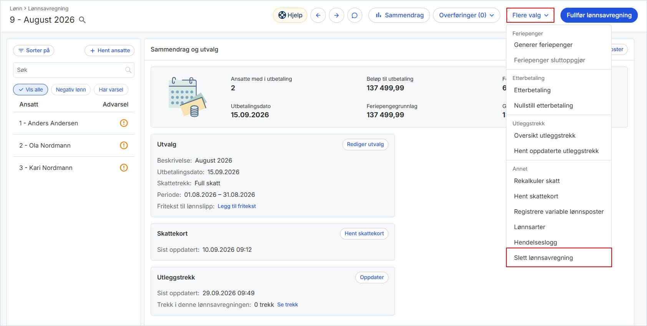
Task: Open Sammendrag with bar chart icon
Action: click(399, 15)
